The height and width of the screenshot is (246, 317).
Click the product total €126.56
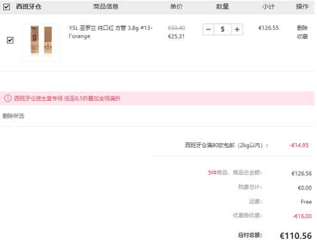point(302,173)
